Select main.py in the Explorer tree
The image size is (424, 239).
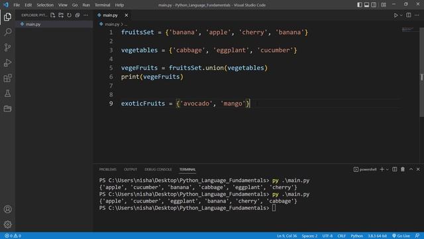pos(54,24)
